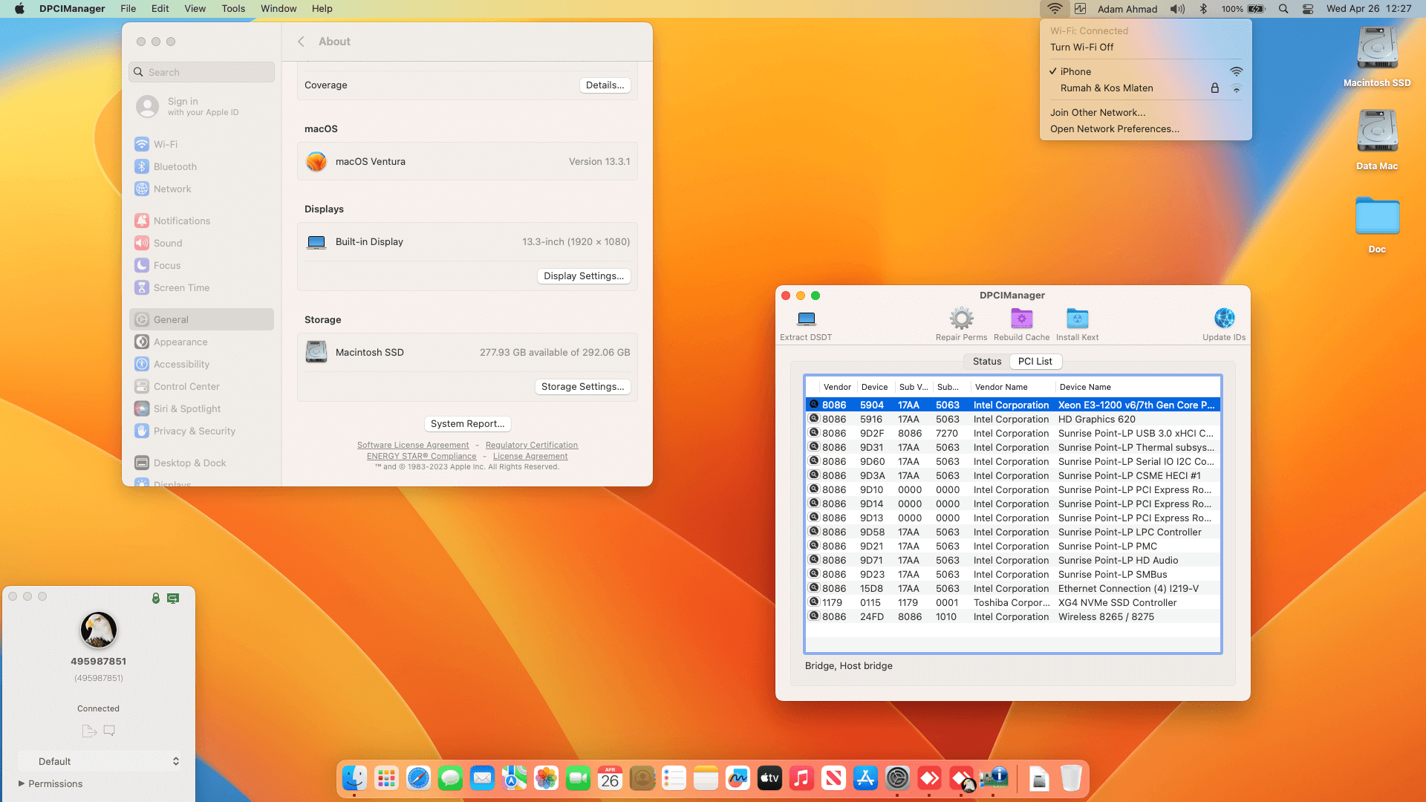Expand the Permissions disclosure triangle

pos(22,783)
